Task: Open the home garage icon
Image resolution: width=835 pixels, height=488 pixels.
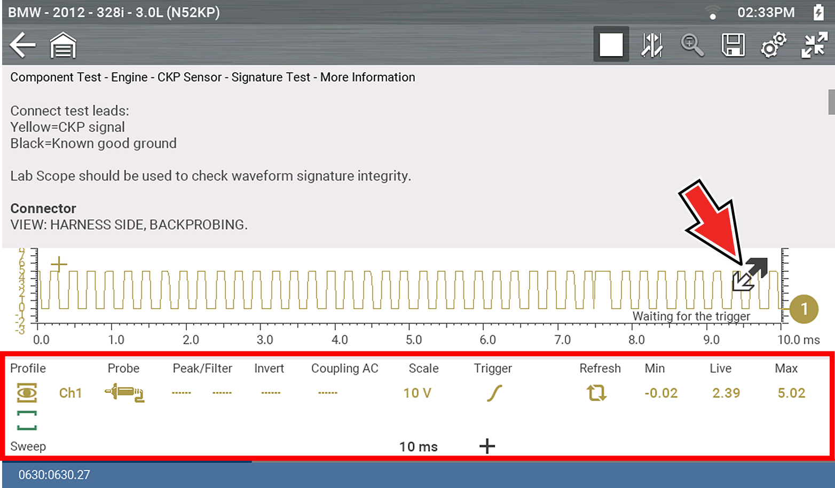Action: (x=63, y=45)
